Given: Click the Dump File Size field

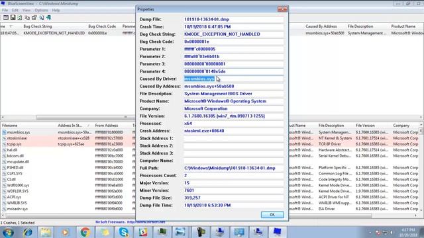Looking at the screenshot, I should coord(234,198).
